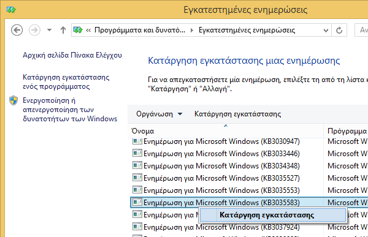Viewport: 368px width, 237px height.
Task: Open the Οργάνωση dropdown menu
Action: (x=159, y=114)
